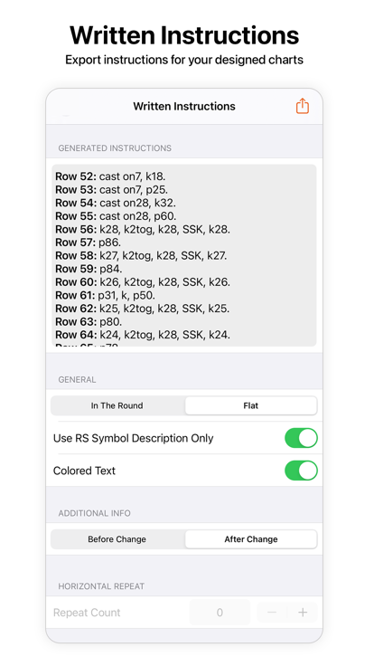374x666 pixels.
Task: Click the Row 63 p80 line
Action: [x=89, y=321]
